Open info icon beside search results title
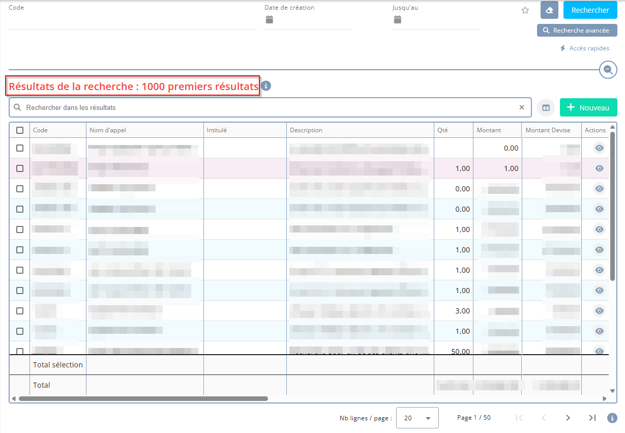 click(x=266, y=86)
